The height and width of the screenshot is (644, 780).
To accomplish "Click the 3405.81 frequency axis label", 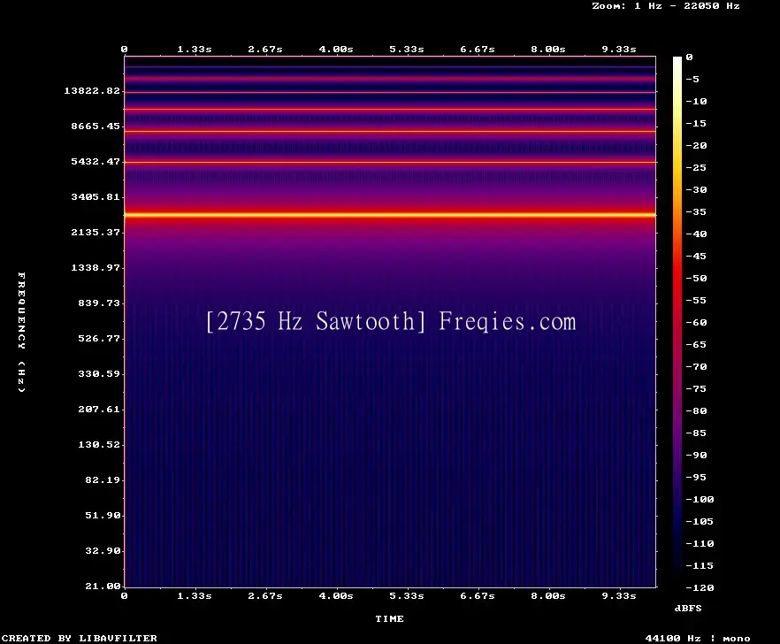I will click(x=96, y=196).
